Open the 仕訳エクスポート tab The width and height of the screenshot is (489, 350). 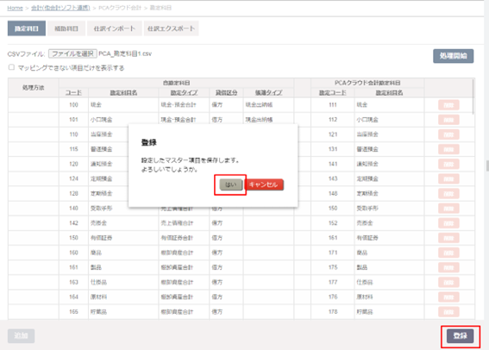click(x=171, y=28)
